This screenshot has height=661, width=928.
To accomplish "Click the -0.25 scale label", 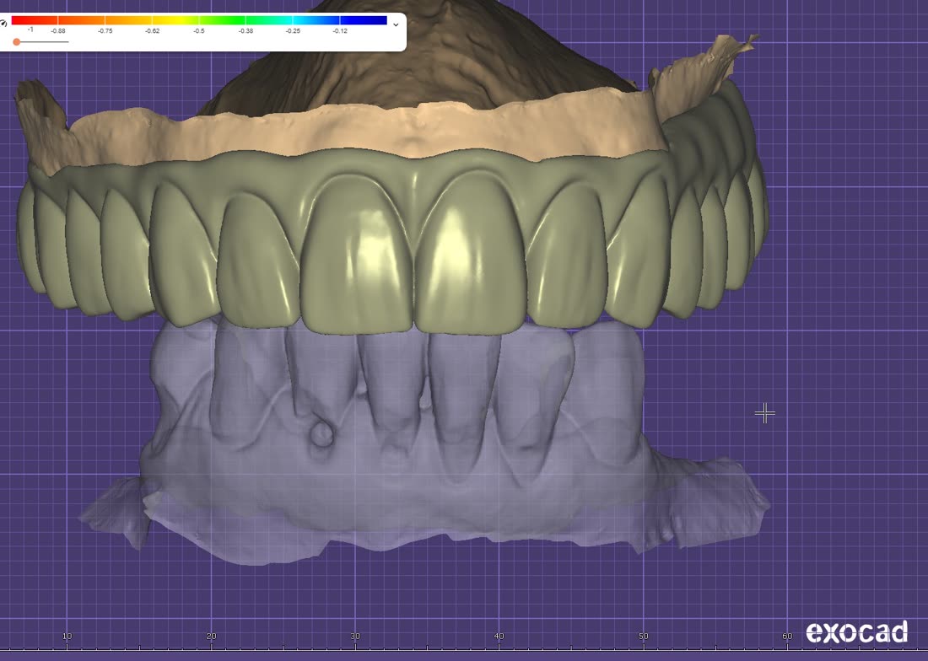I will [293, 31].
